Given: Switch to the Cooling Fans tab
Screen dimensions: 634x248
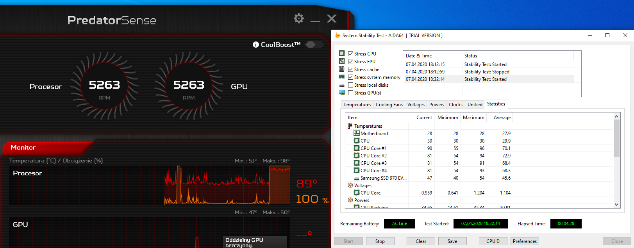Looking at the screenshot, I should 389,105.
